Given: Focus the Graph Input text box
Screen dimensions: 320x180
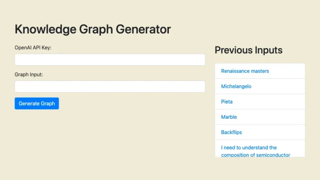Looking at the screenshot, I should 110,86.
